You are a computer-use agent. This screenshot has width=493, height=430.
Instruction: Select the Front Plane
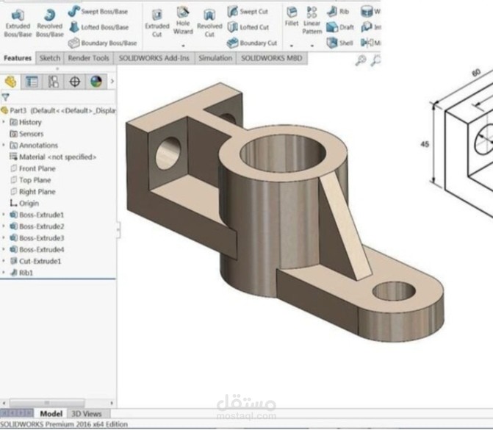pyautogui.click(x=33, y=168)
